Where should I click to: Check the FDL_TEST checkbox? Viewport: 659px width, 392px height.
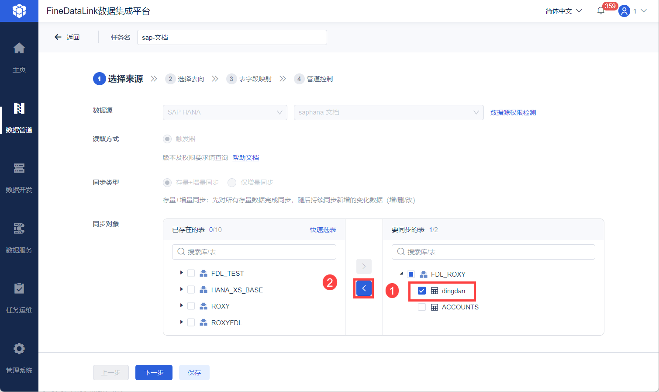click(191, 273)
